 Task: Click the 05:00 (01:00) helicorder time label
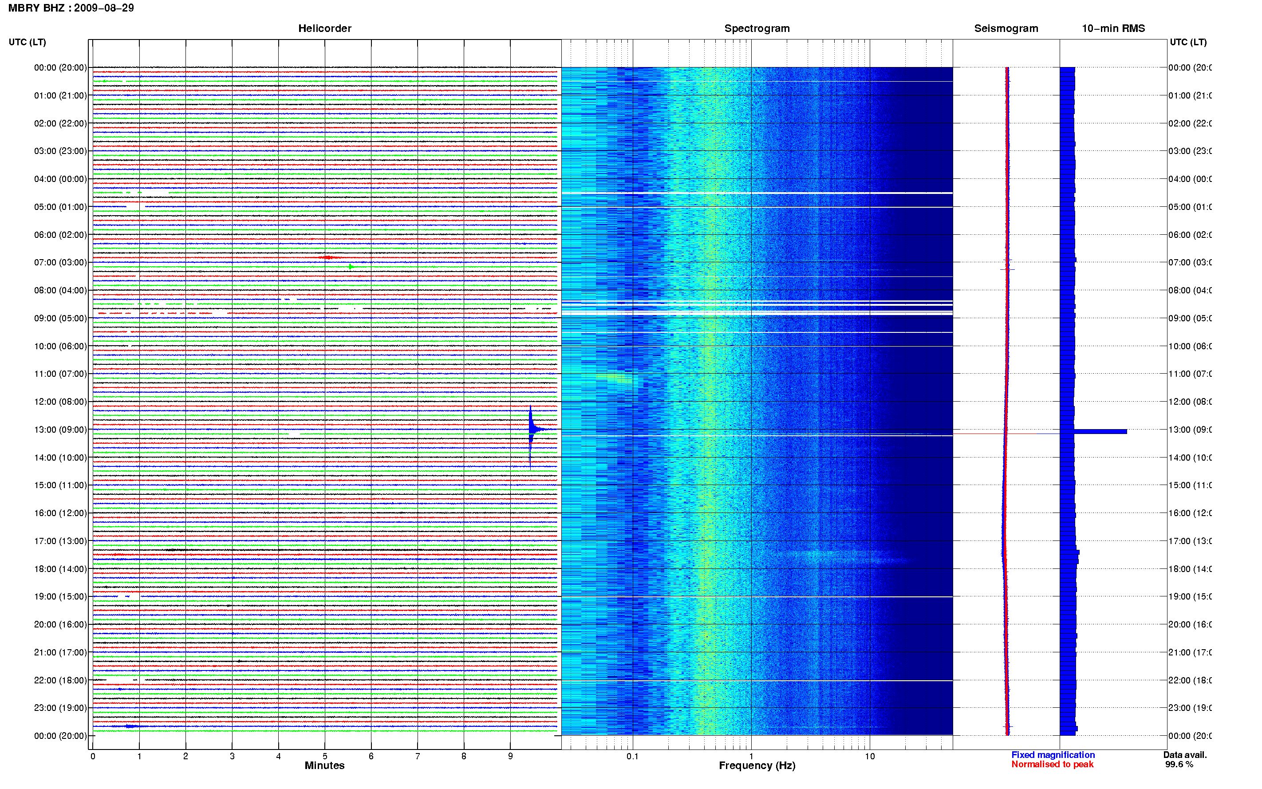click(x=60, y=207)
